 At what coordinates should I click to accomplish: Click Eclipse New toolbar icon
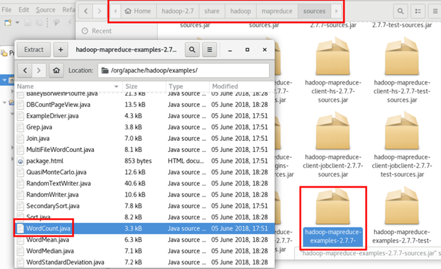(8, 22)
